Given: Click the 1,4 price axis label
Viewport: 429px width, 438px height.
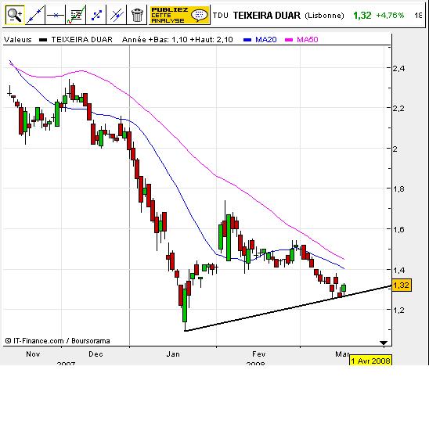Looking at the screenshot, I should point(398,270).
